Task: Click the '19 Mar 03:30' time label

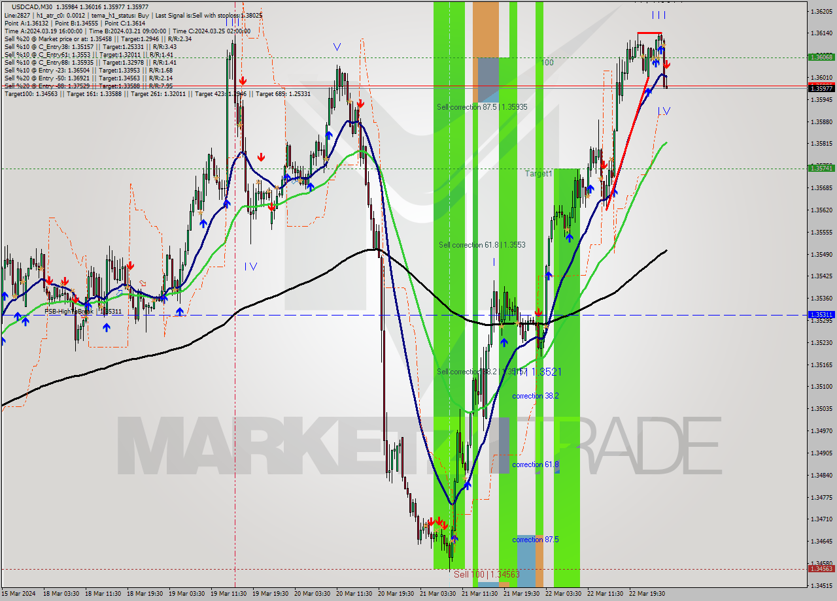Action: coord(186,594)
